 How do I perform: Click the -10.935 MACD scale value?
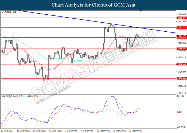[181, 127]
